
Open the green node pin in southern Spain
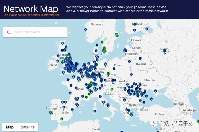[62, 119]
